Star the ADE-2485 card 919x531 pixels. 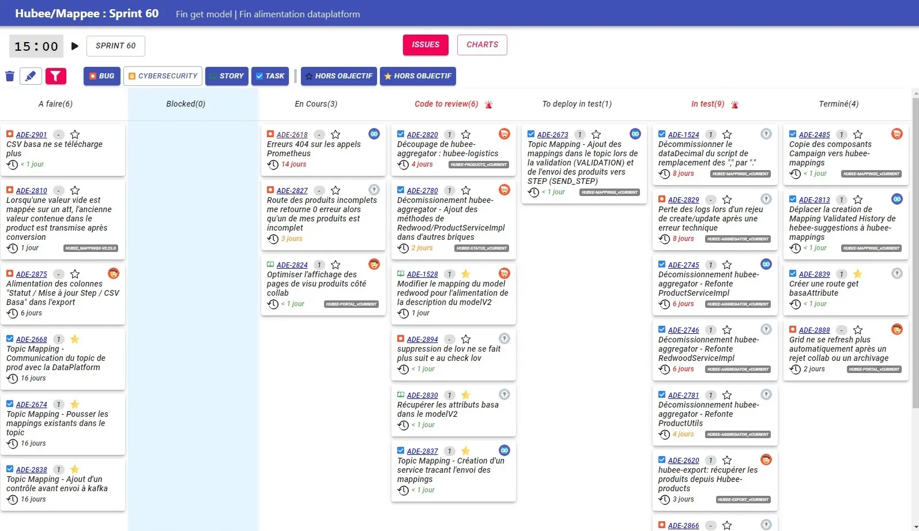click(858, 135)
